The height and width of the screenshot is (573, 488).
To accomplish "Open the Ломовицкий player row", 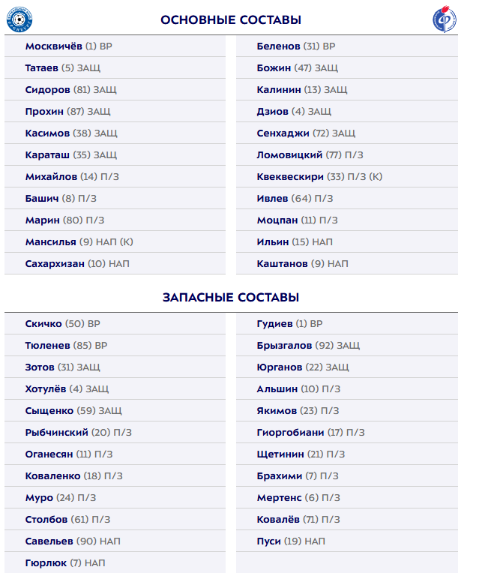I will [310, 155].
